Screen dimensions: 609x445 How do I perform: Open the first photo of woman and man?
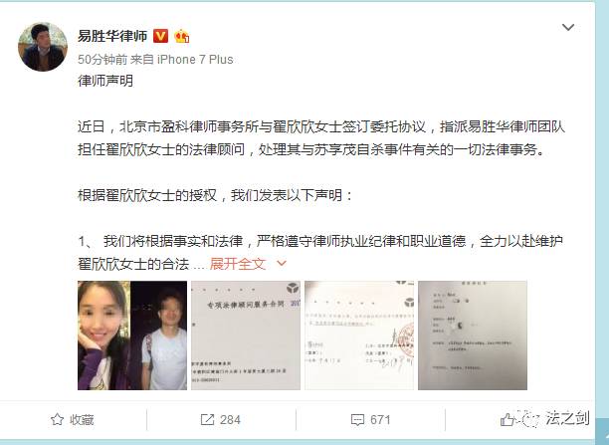[132, 335]
